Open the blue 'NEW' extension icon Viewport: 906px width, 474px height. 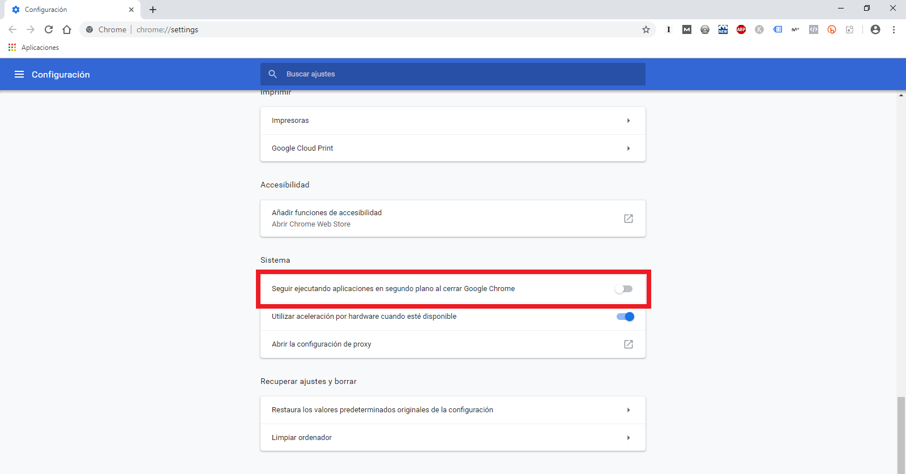[723, 29]
